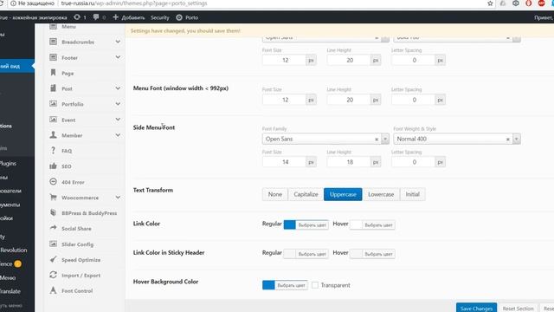Click the BBPress & BuddyPress icon
The height and width of the screenshot is (312, 554).
pos(53,213)
